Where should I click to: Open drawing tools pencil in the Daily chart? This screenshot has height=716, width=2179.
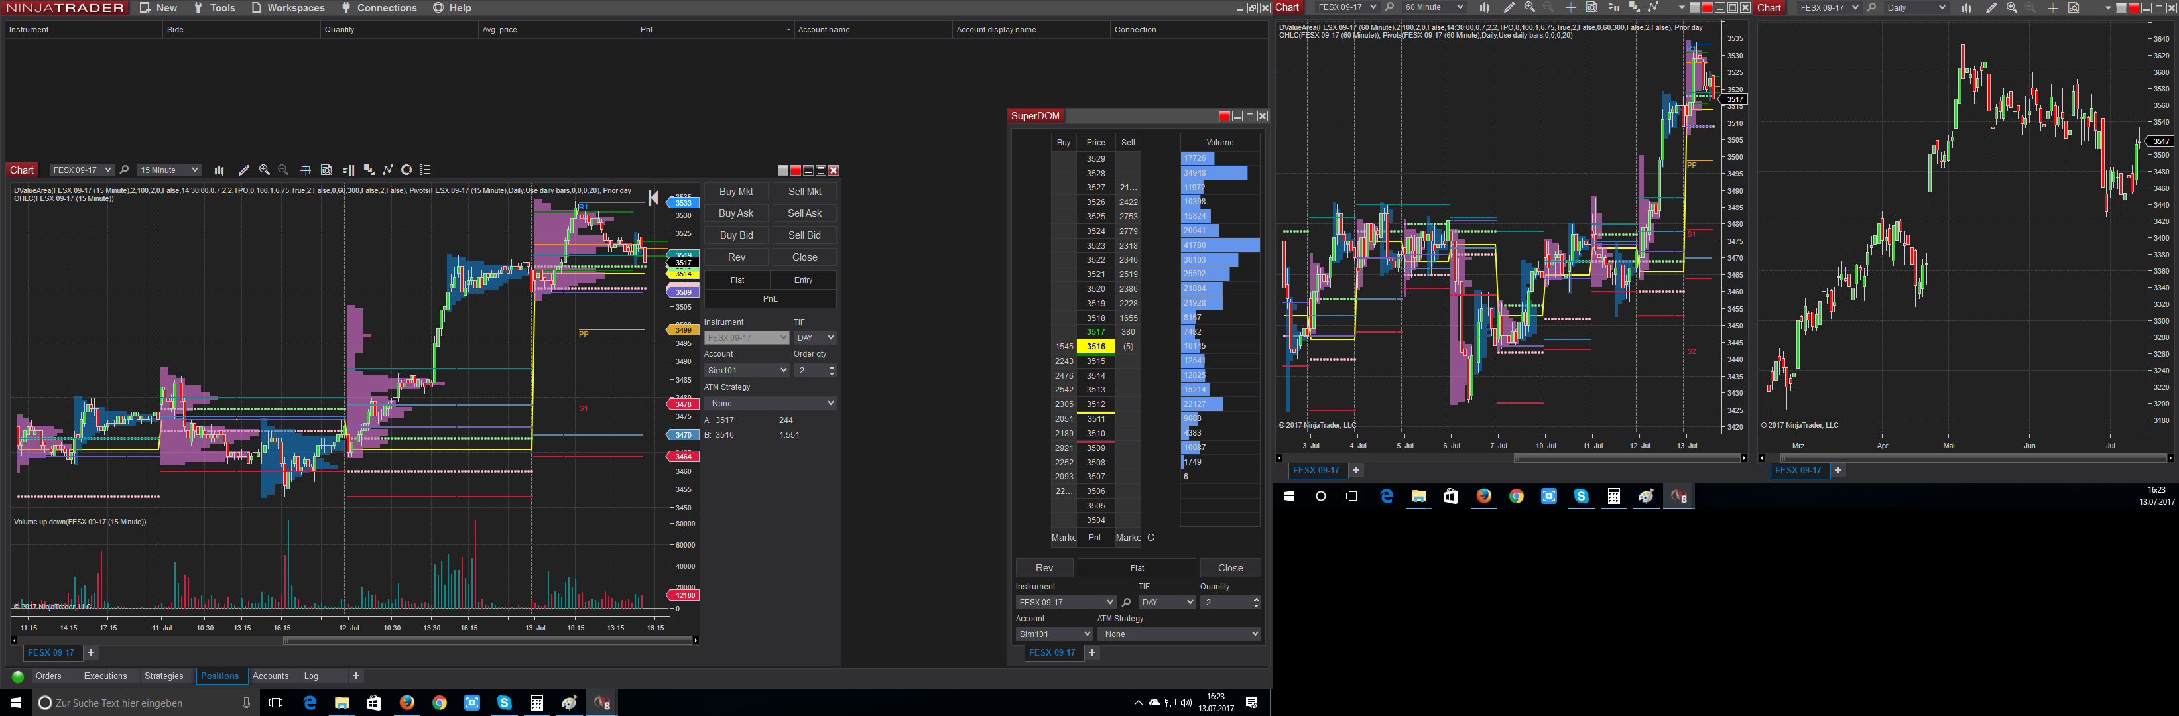1991,7
